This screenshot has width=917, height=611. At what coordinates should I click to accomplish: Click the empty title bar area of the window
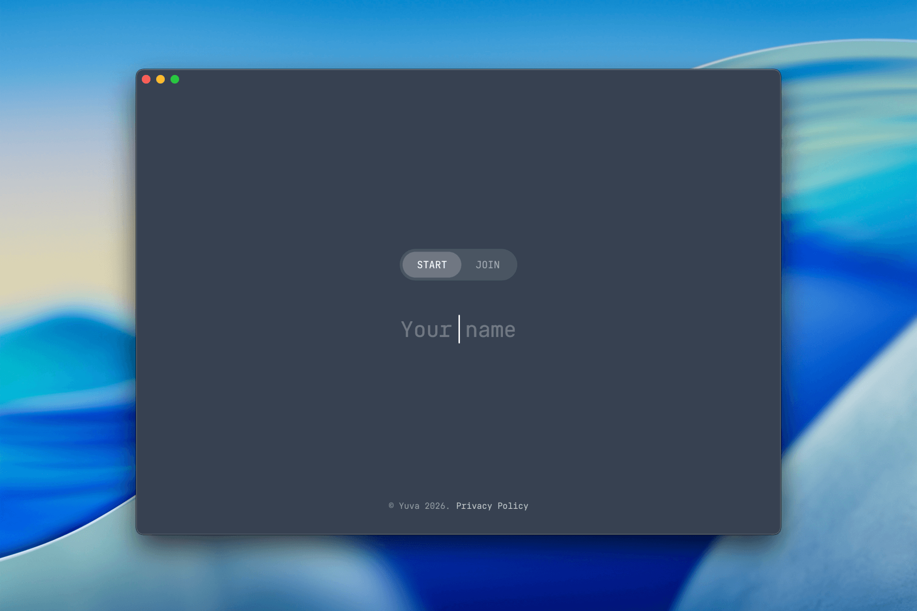(x=458, y=79)
